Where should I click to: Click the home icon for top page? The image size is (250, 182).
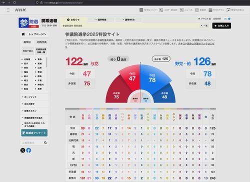(23, 34)
